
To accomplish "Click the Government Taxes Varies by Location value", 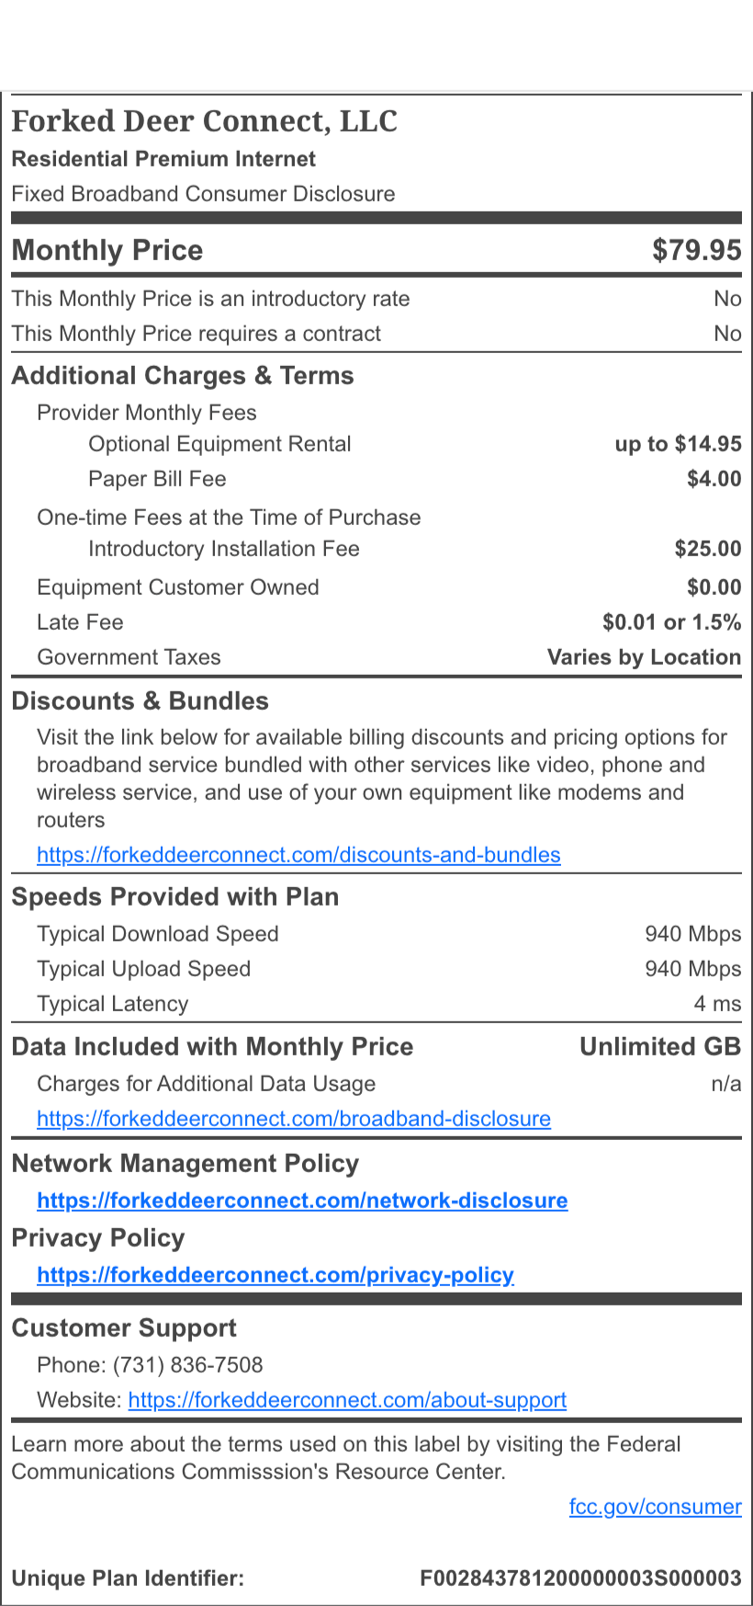I will (x=644, y=657).
